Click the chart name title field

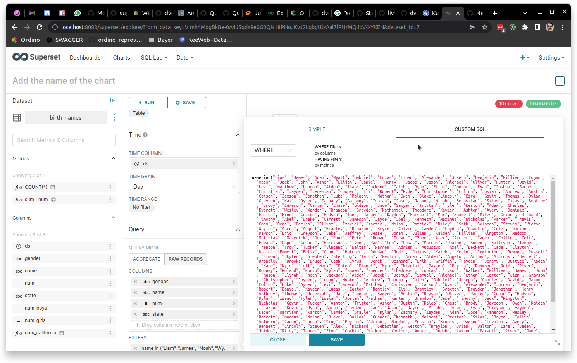(x=64, y=81)
